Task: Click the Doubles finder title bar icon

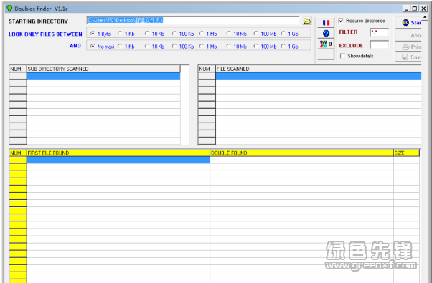Action: pyautogui.click(x=9, y=9)
